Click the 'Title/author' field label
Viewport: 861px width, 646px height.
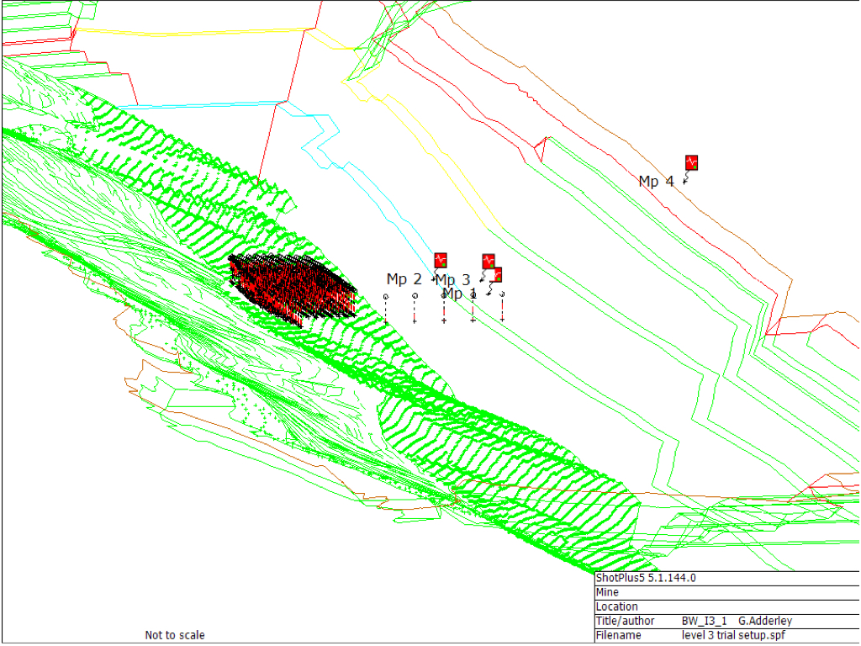pos(625,621)
